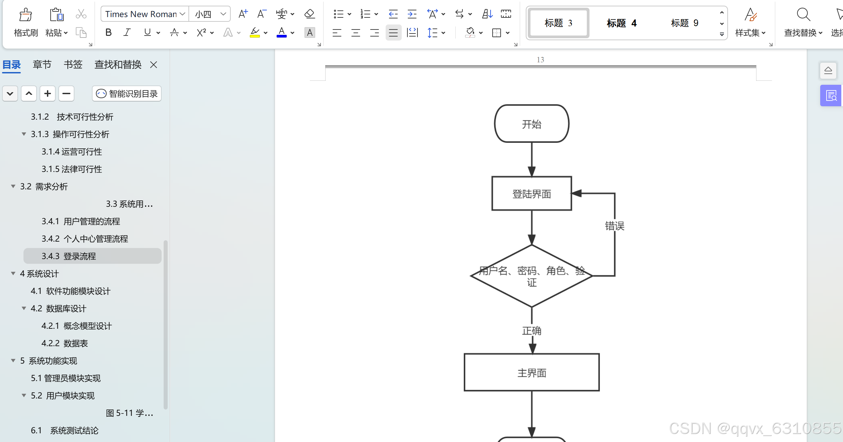Click the eraser clear formatting icon
Screen dimensions: 843x442
point(309,14)
